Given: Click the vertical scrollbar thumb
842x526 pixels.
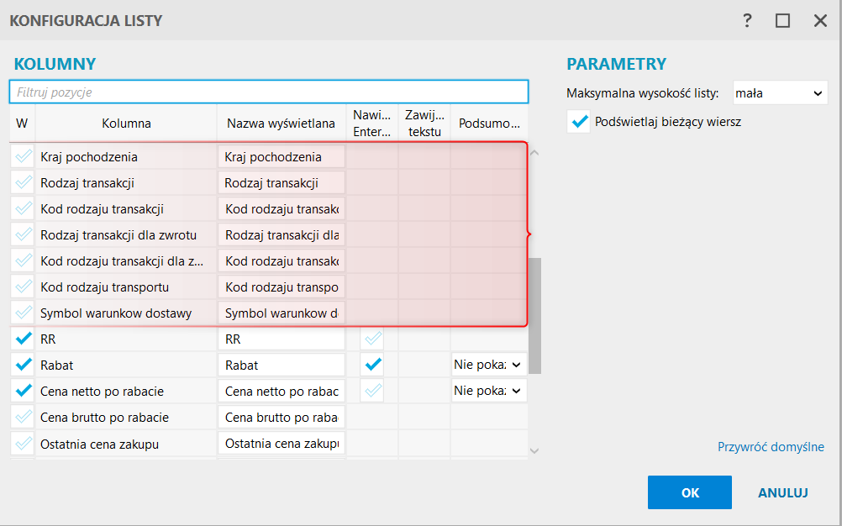Looking at the screenshot, I should coord(534,315).
